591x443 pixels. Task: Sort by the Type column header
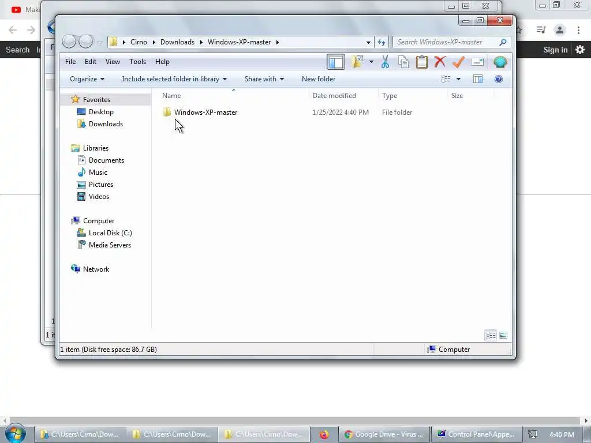pyautogui.click(x=390, y=96)
